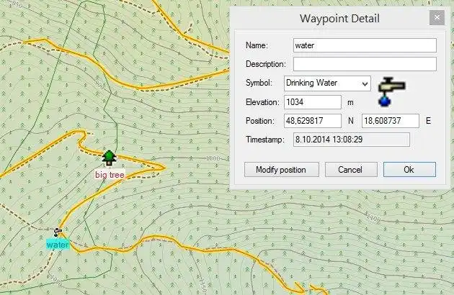
Task: Focus the empty Description field
Action: [x=365, y=64]
